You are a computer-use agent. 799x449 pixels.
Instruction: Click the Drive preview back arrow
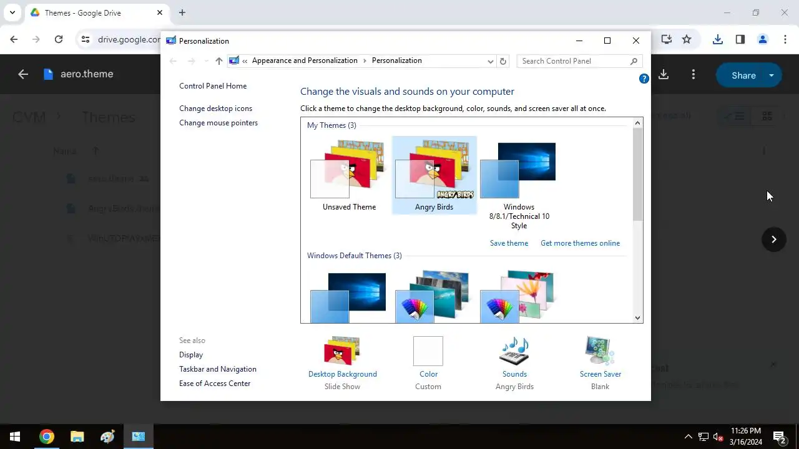[x=23, y=74]
